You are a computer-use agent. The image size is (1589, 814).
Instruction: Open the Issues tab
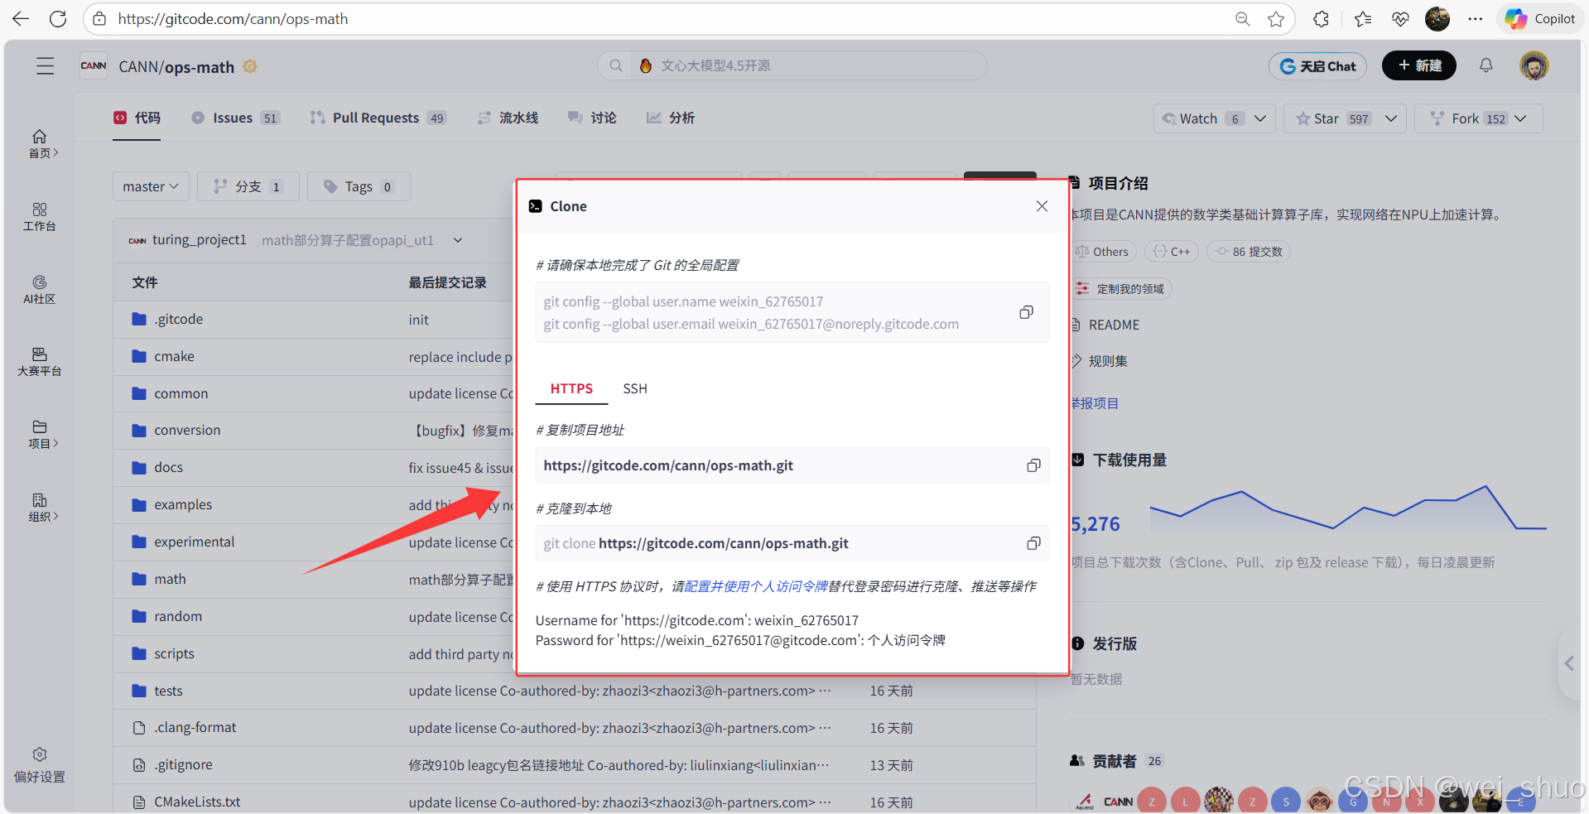click(x=233, y=118)
